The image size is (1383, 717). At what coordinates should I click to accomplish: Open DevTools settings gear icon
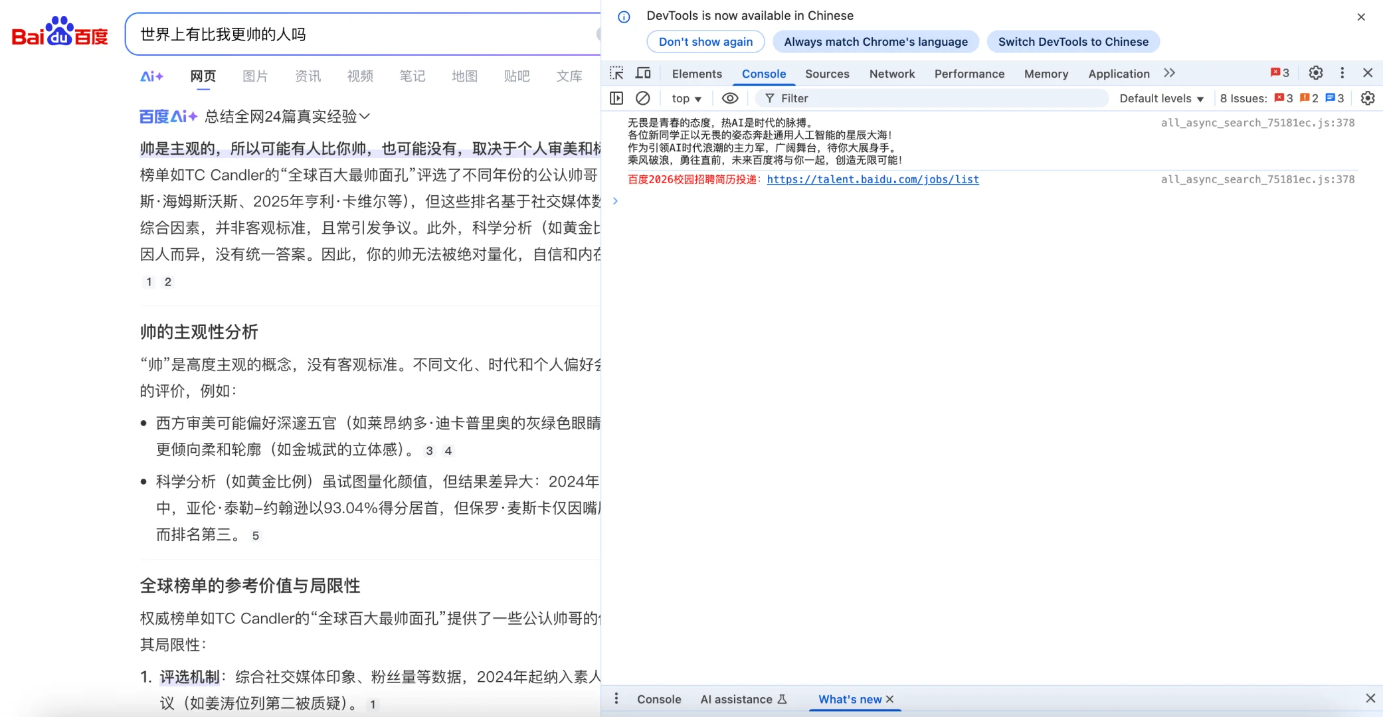click(x=1315, y=73)
